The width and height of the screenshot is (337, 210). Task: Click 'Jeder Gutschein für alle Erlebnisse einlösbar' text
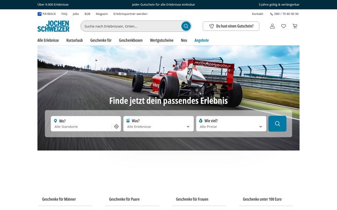pos(163,5)
